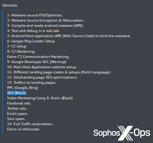Click the PPC (Google, Bing) line
153x143 pixels.
point(23,88)
